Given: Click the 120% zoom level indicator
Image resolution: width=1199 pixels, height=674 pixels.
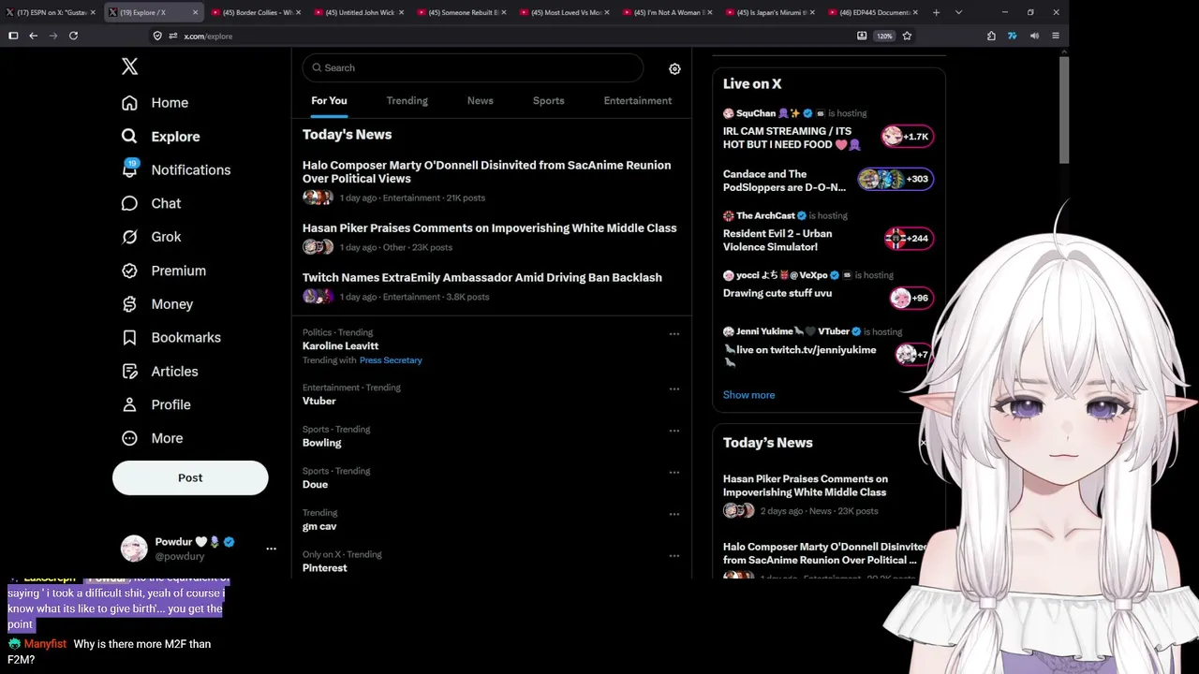Looking at the screenshot, I should tap(884, 36).
